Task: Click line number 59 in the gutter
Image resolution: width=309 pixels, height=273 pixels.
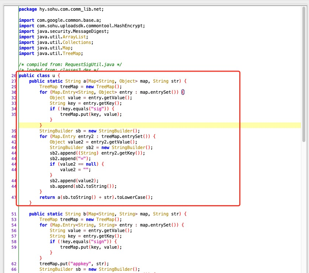Action: 14,247
